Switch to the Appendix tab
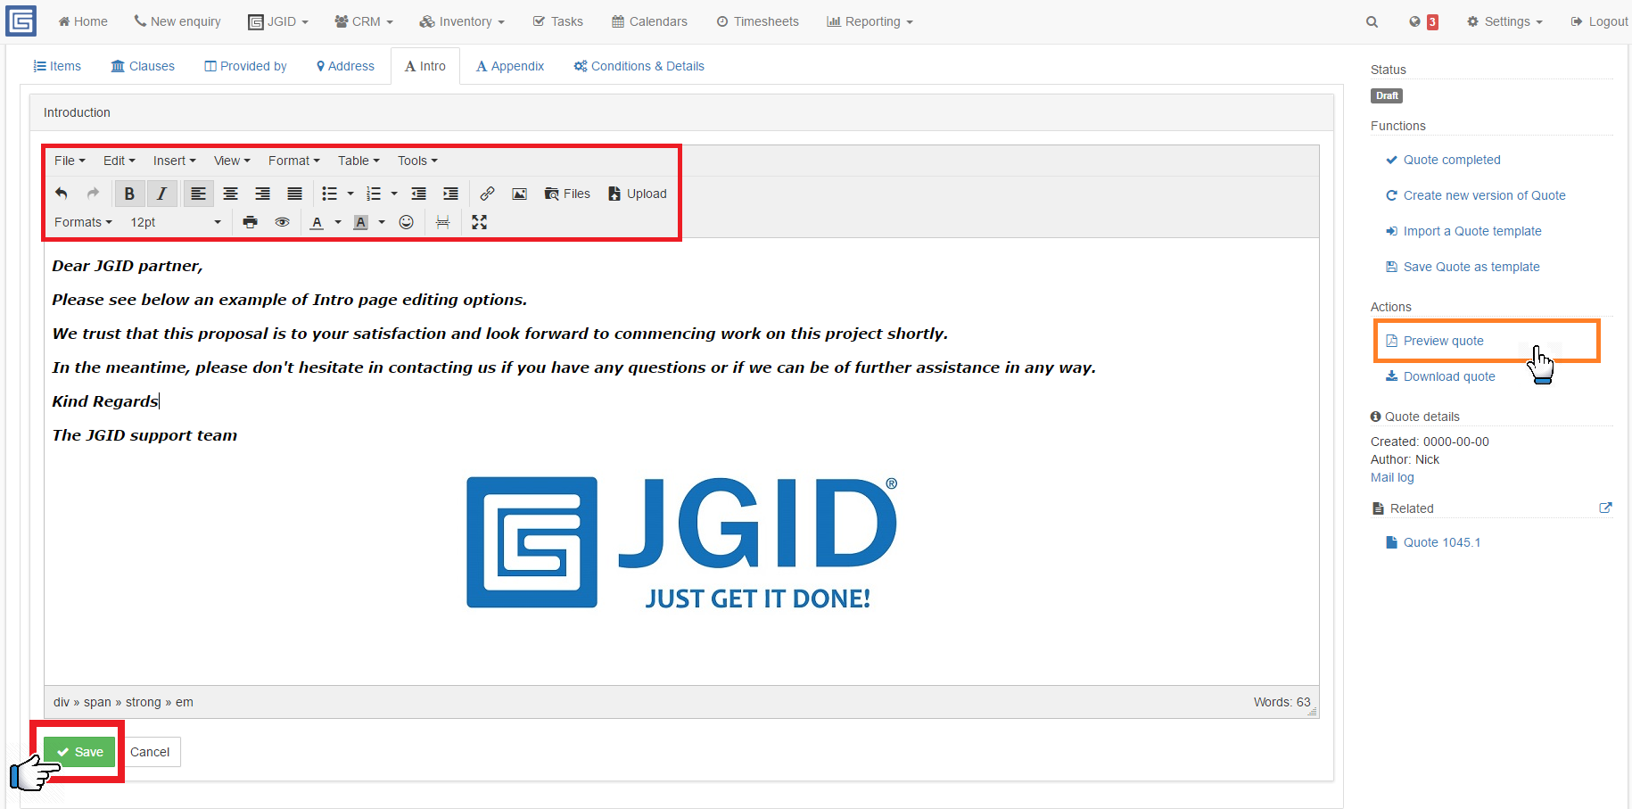The image size is (1632, 809). pos(510,66)
